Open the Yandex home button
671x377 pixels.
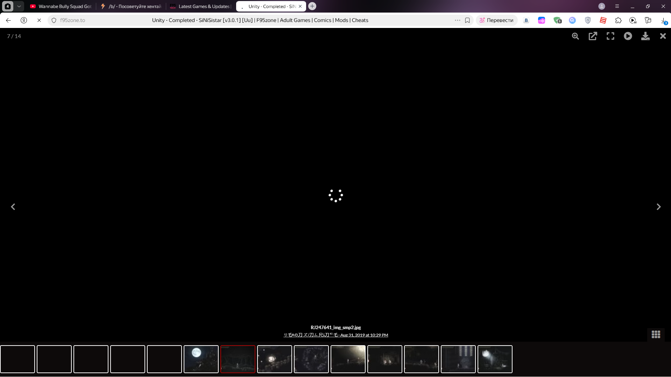click(24, 20)
